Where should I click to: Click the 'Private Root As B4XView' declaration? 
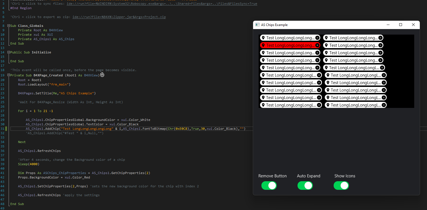[40, 30]
